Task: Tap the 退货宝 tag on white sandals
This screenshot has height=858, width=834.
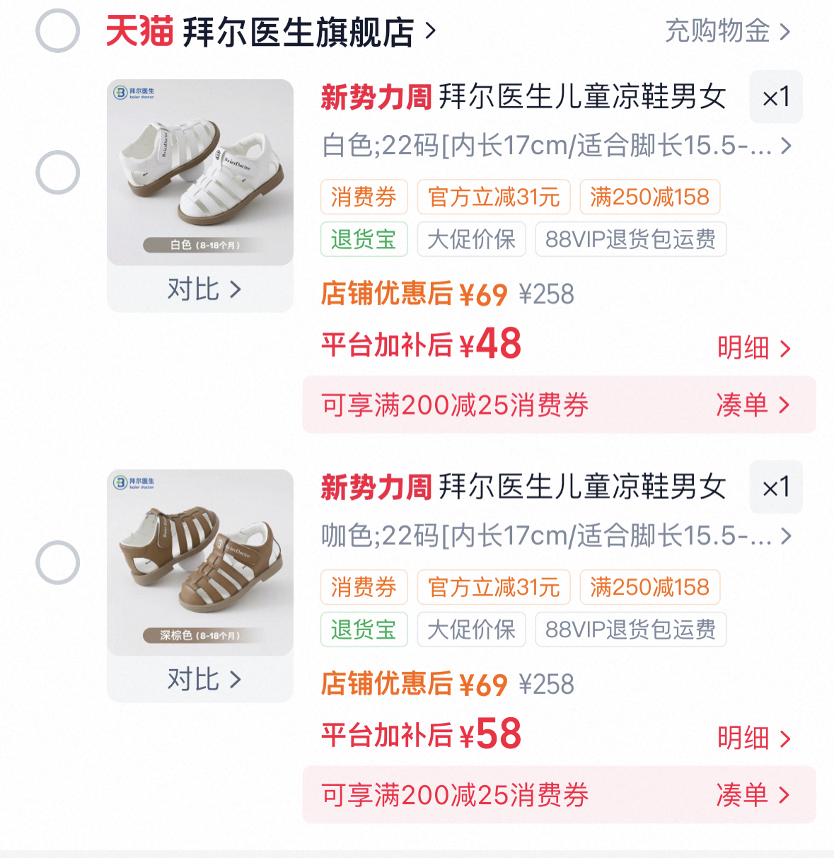Action: pyautogui.click(x=364, y=239)
